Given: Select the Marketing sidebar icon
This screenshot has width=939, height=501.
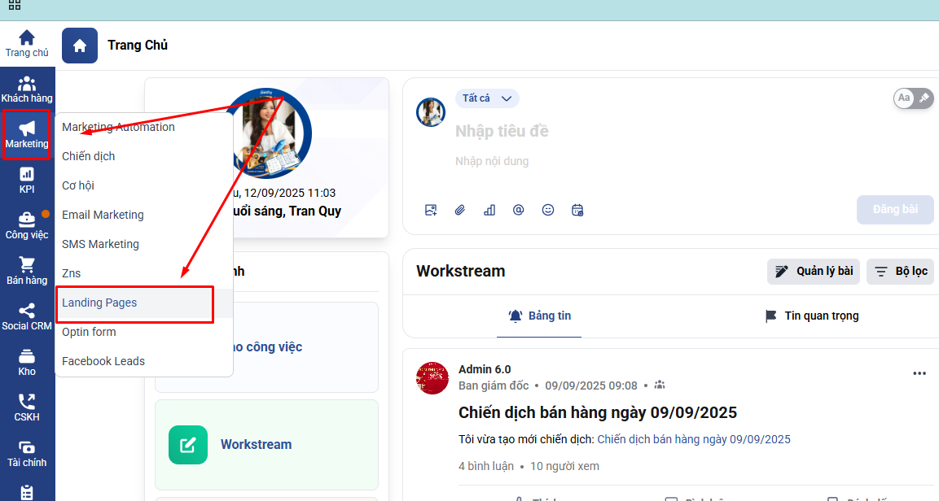Looking at the screenshot, I should (27, 135).
